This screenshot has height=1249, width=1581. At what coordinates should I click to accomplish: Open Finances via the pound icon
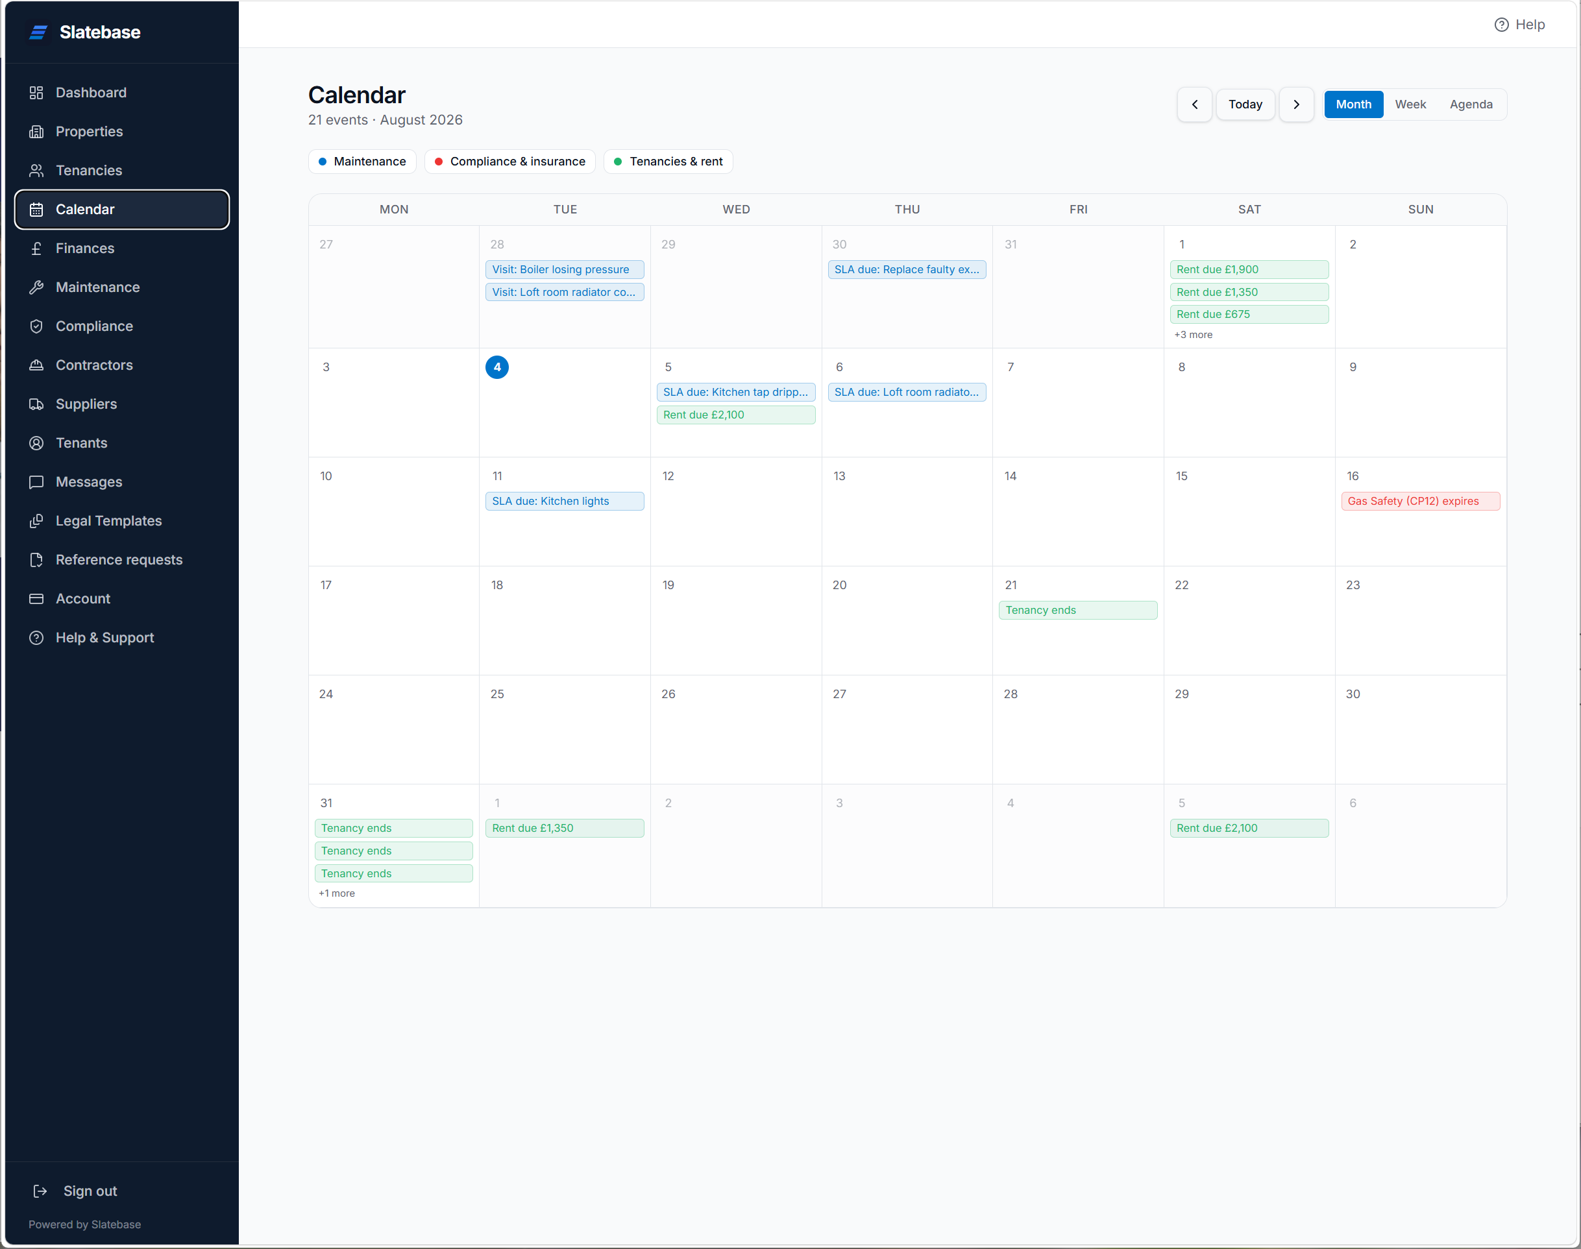[36, 249]
